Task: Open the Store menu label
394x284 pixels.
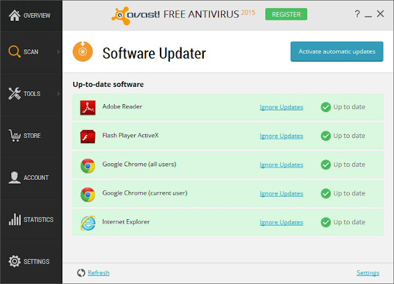Action: click(32, 136)
